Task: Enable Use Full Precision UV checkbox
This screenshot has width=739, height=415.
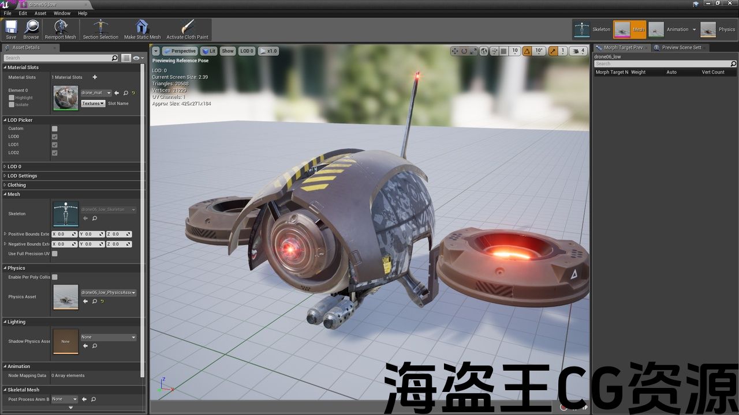Action: 55,254
